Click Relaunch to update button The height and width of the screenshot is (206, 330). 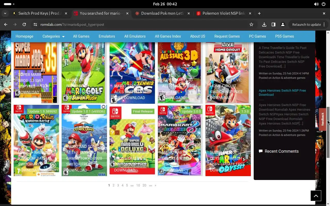(307, 24)
